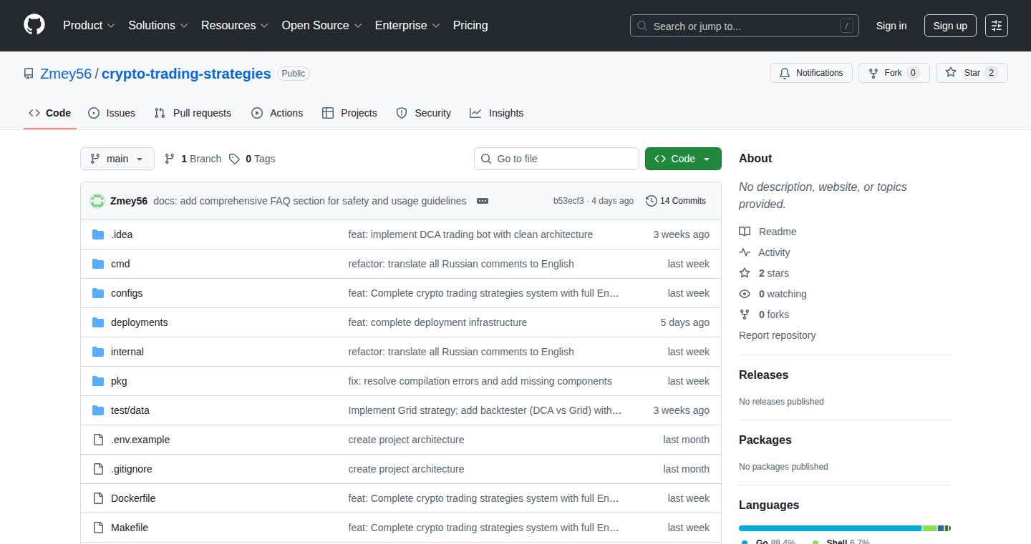Open the Projects tab
Image resolution: width=1031 pixels, height=544 pixels.
coord(349,113)
